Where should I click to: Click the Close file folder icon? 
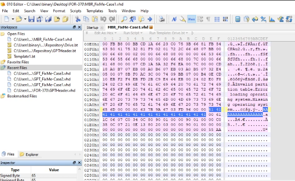pyautogui.click(x=65, y=19)
